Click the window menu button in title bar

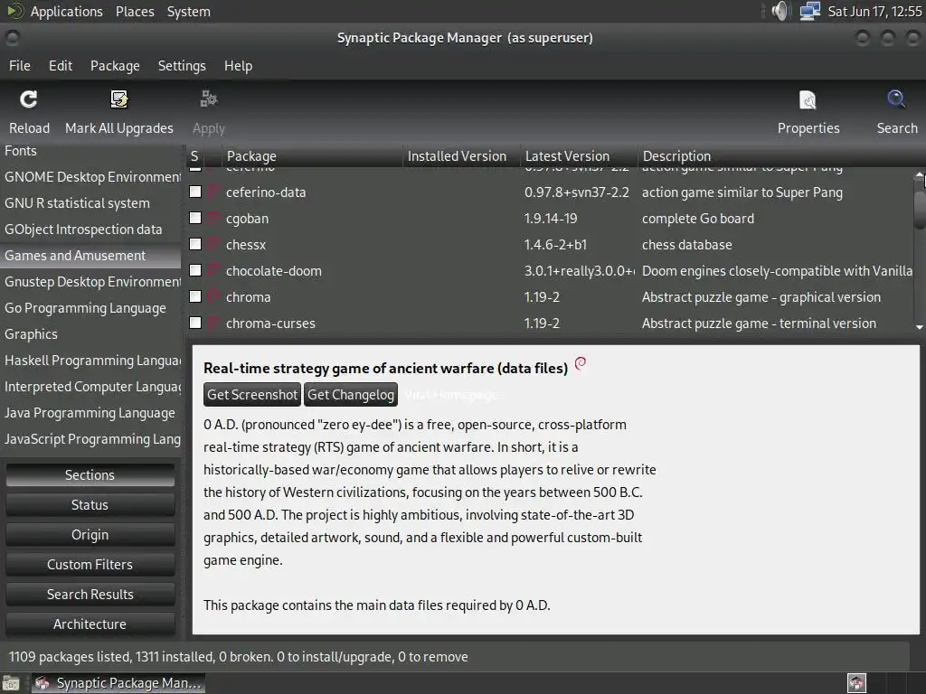12,38
